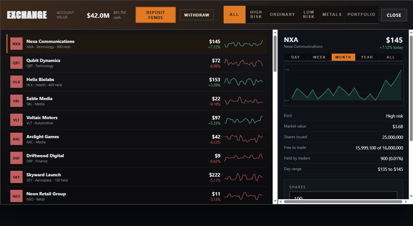413x226 pixels.
Task: Click the High risk kind value
Action: click(395, 116)
